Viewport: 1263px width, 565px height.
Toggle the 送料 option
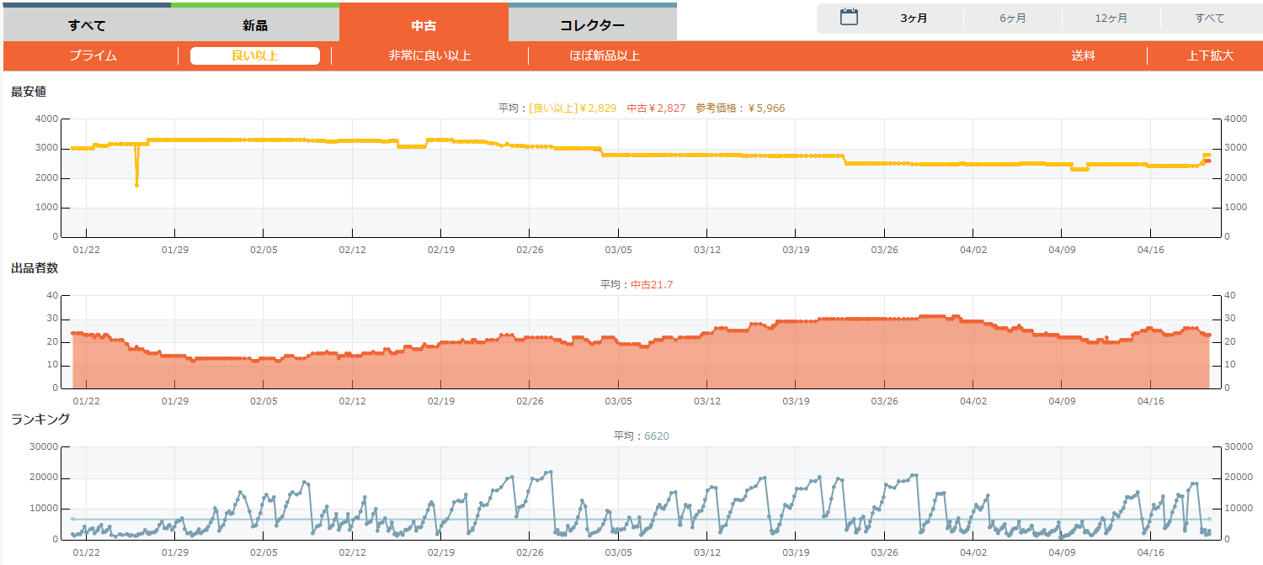(1083, 56)
